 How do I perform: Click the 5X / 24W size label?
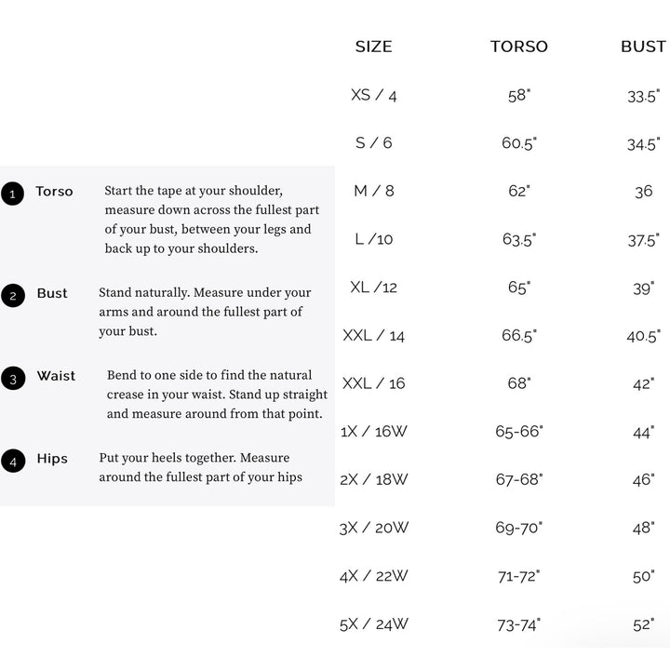(373, 624)
